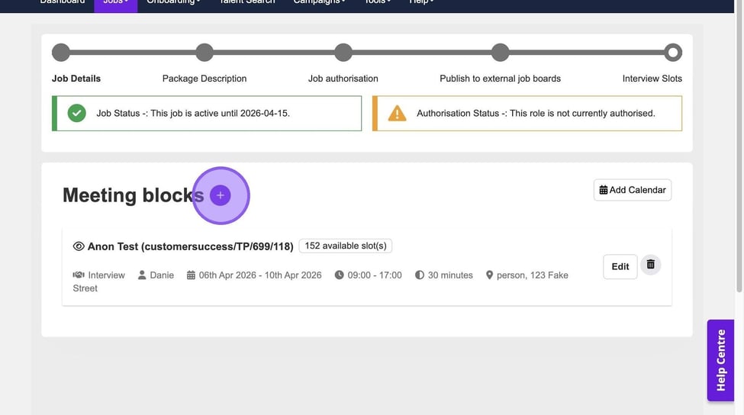
Task: Open the purple Help Centre side tab
Action: pyautogui.click(x=720, y=360)
